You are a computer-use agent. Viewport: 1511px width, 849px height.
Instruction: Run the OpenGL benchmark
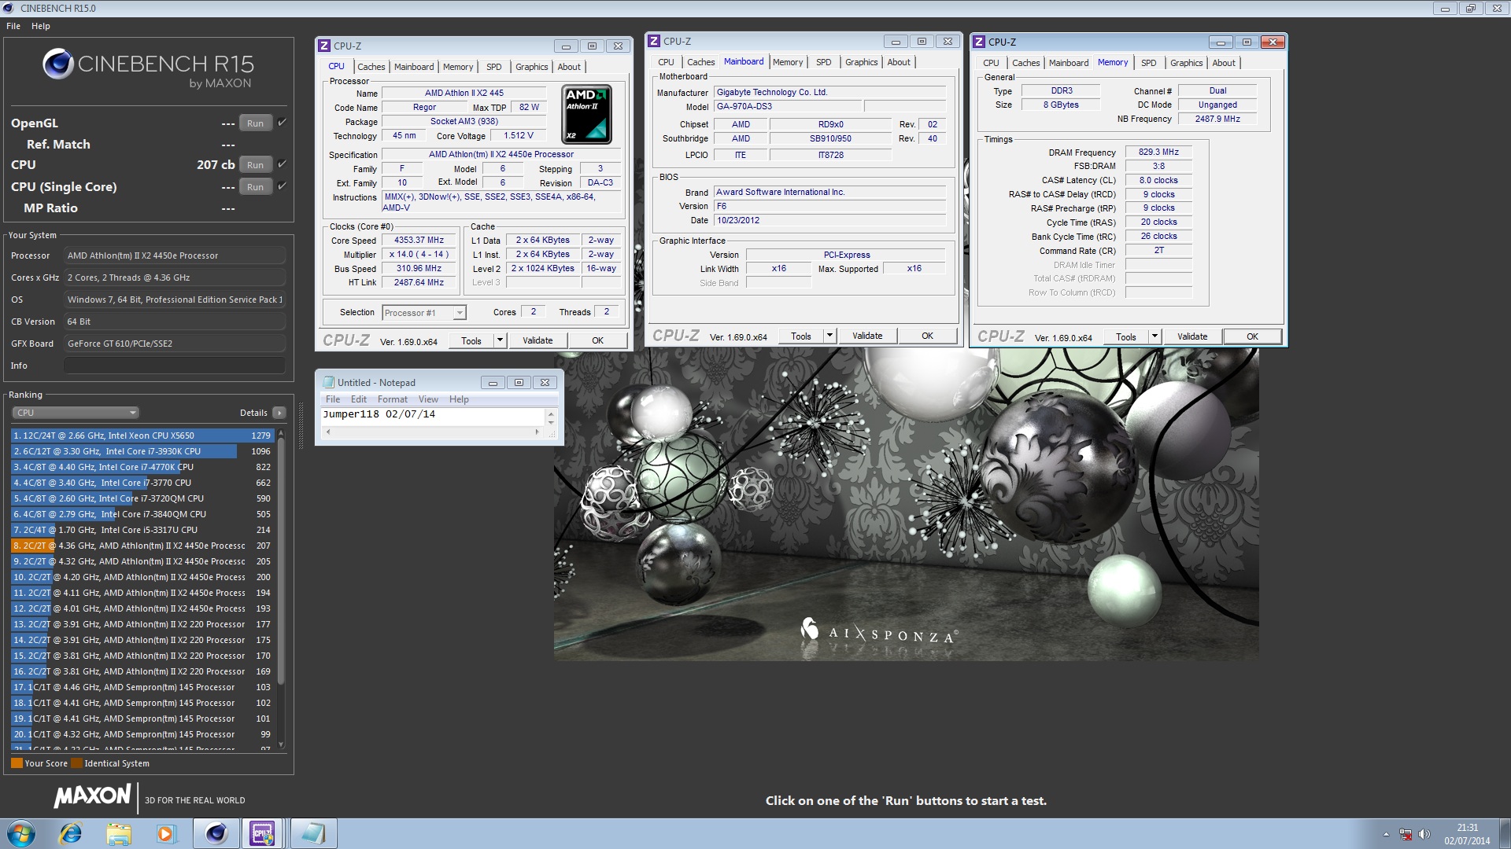point(255,123)
